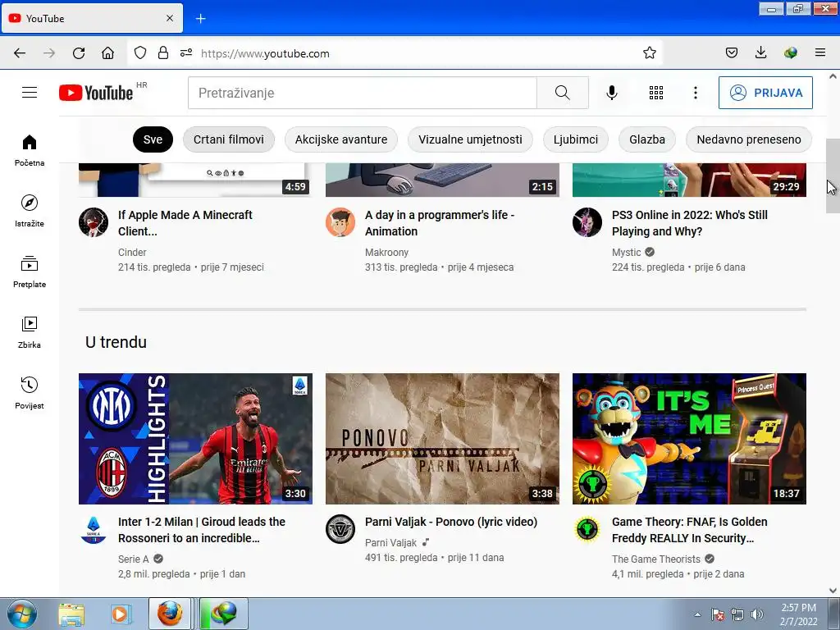
Task: Click Makroony channel avatar
Action: 340,222
